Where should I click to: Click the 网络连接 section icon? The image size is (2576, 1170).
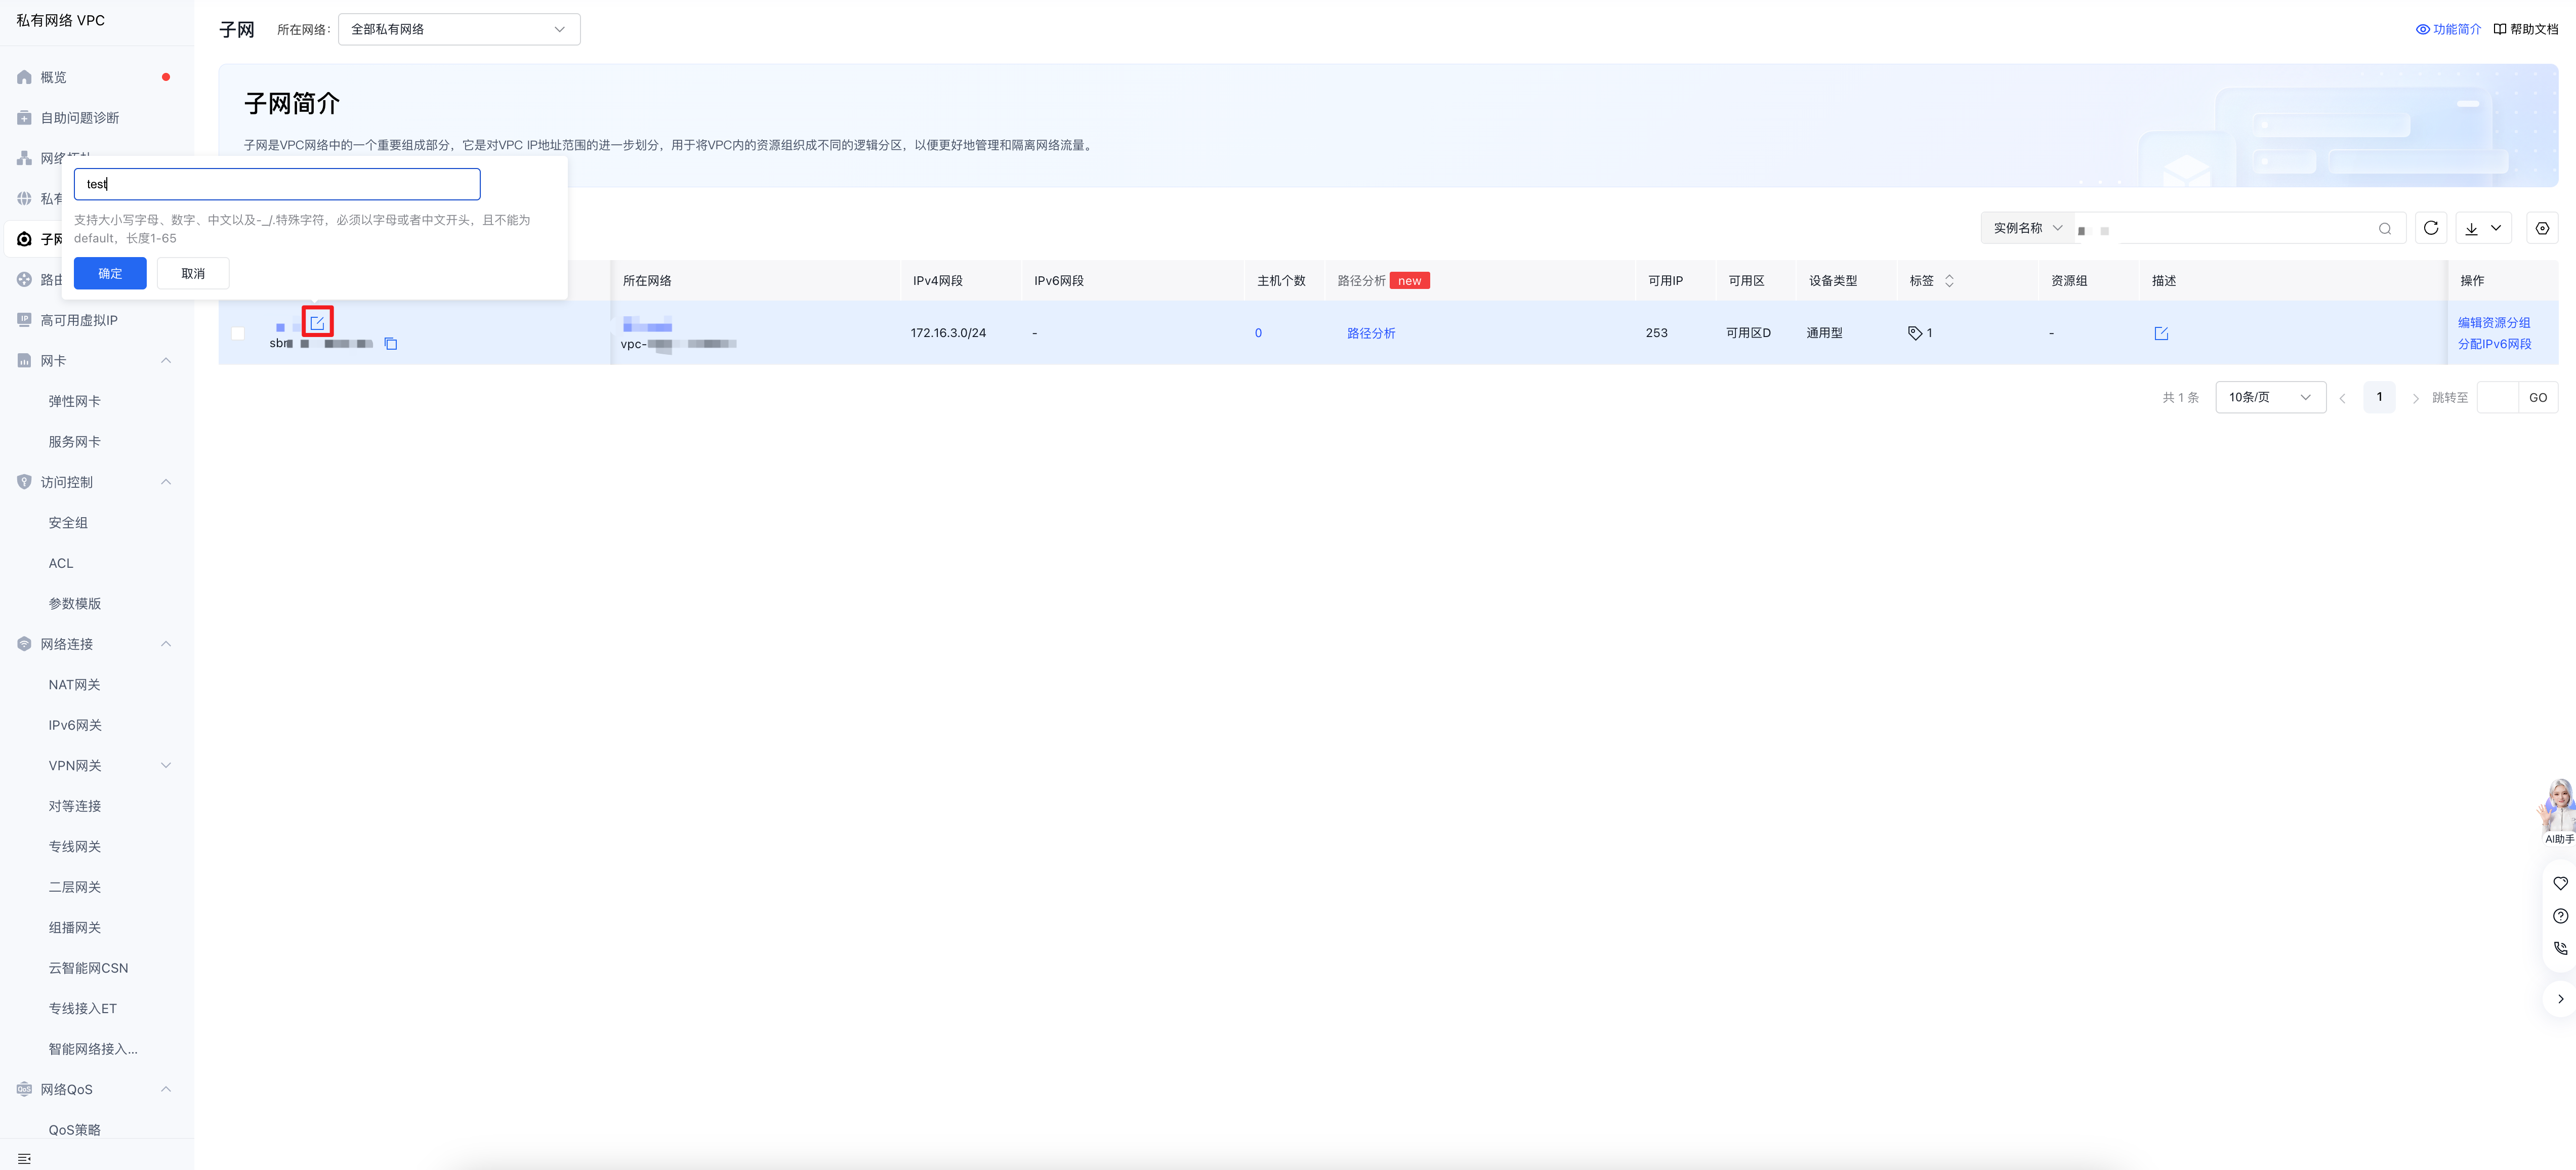(x=24, y=644)
